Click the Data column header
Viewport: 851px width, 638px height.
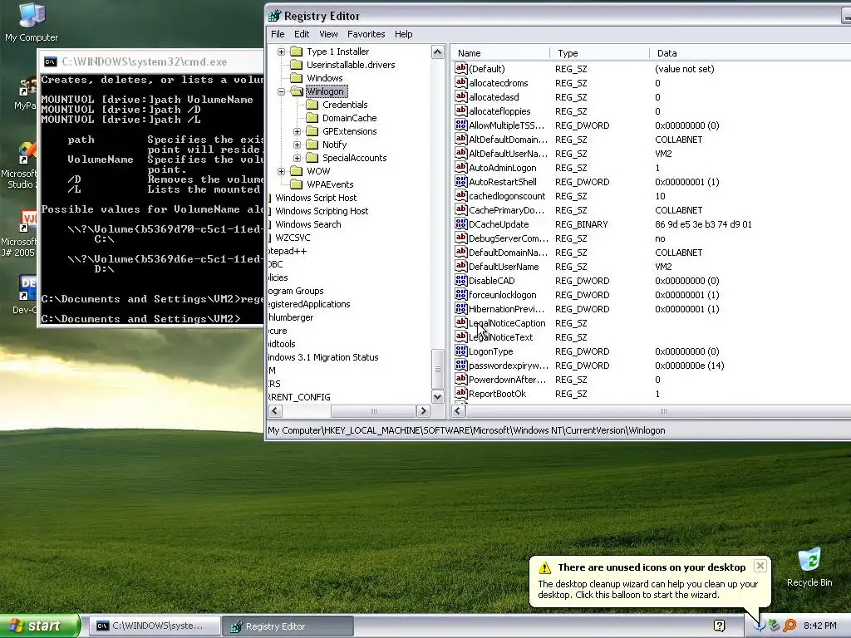[x=750, y=53]
